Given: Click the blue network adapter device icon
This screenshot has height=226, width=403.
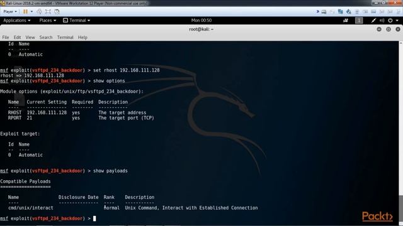Looking at the screenshot, I should 341,11.
